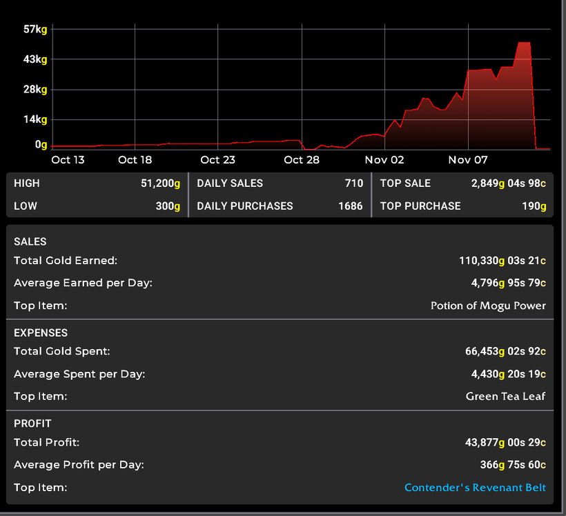The height and width of the screenshot is (516, 566).
Task: Click the HIGH value of 51,200g
Action: (x=159, y=183)
